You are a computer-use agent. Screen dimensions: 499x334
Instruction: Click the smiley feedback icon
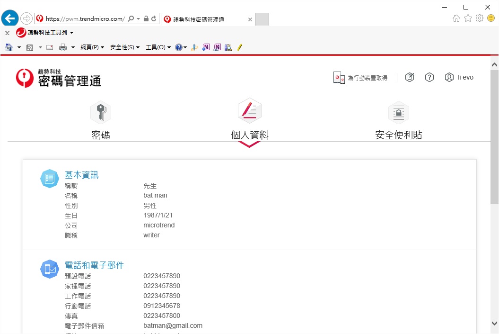(x=491, y=18)
